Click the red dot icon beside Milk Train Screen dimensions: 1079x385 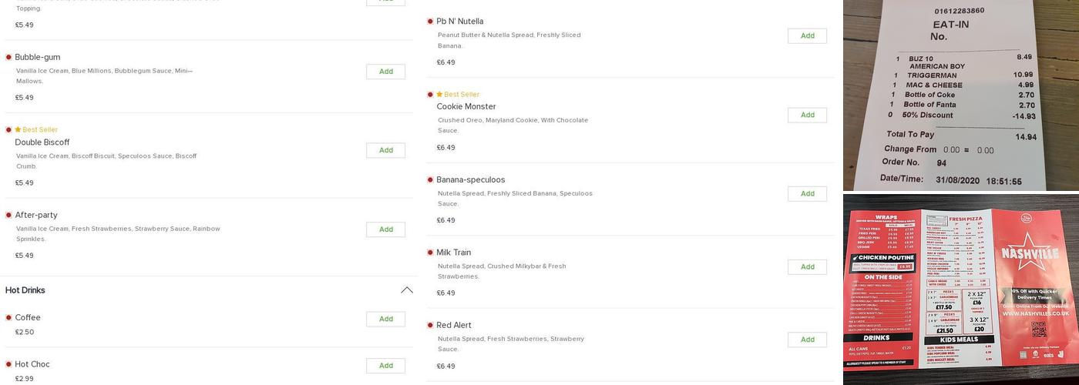tap(430, 253)
